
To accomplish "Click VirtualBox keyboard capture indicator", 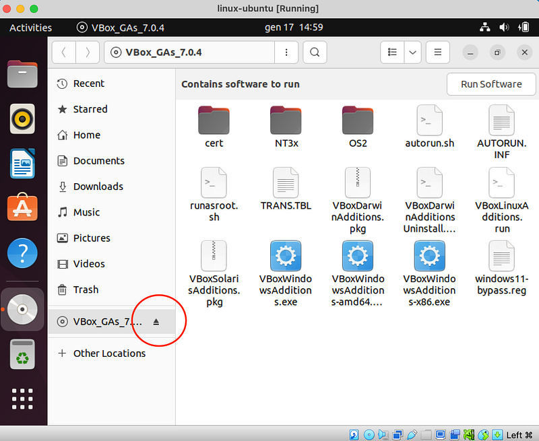I will pyautogui.click(x=497, y=435).
